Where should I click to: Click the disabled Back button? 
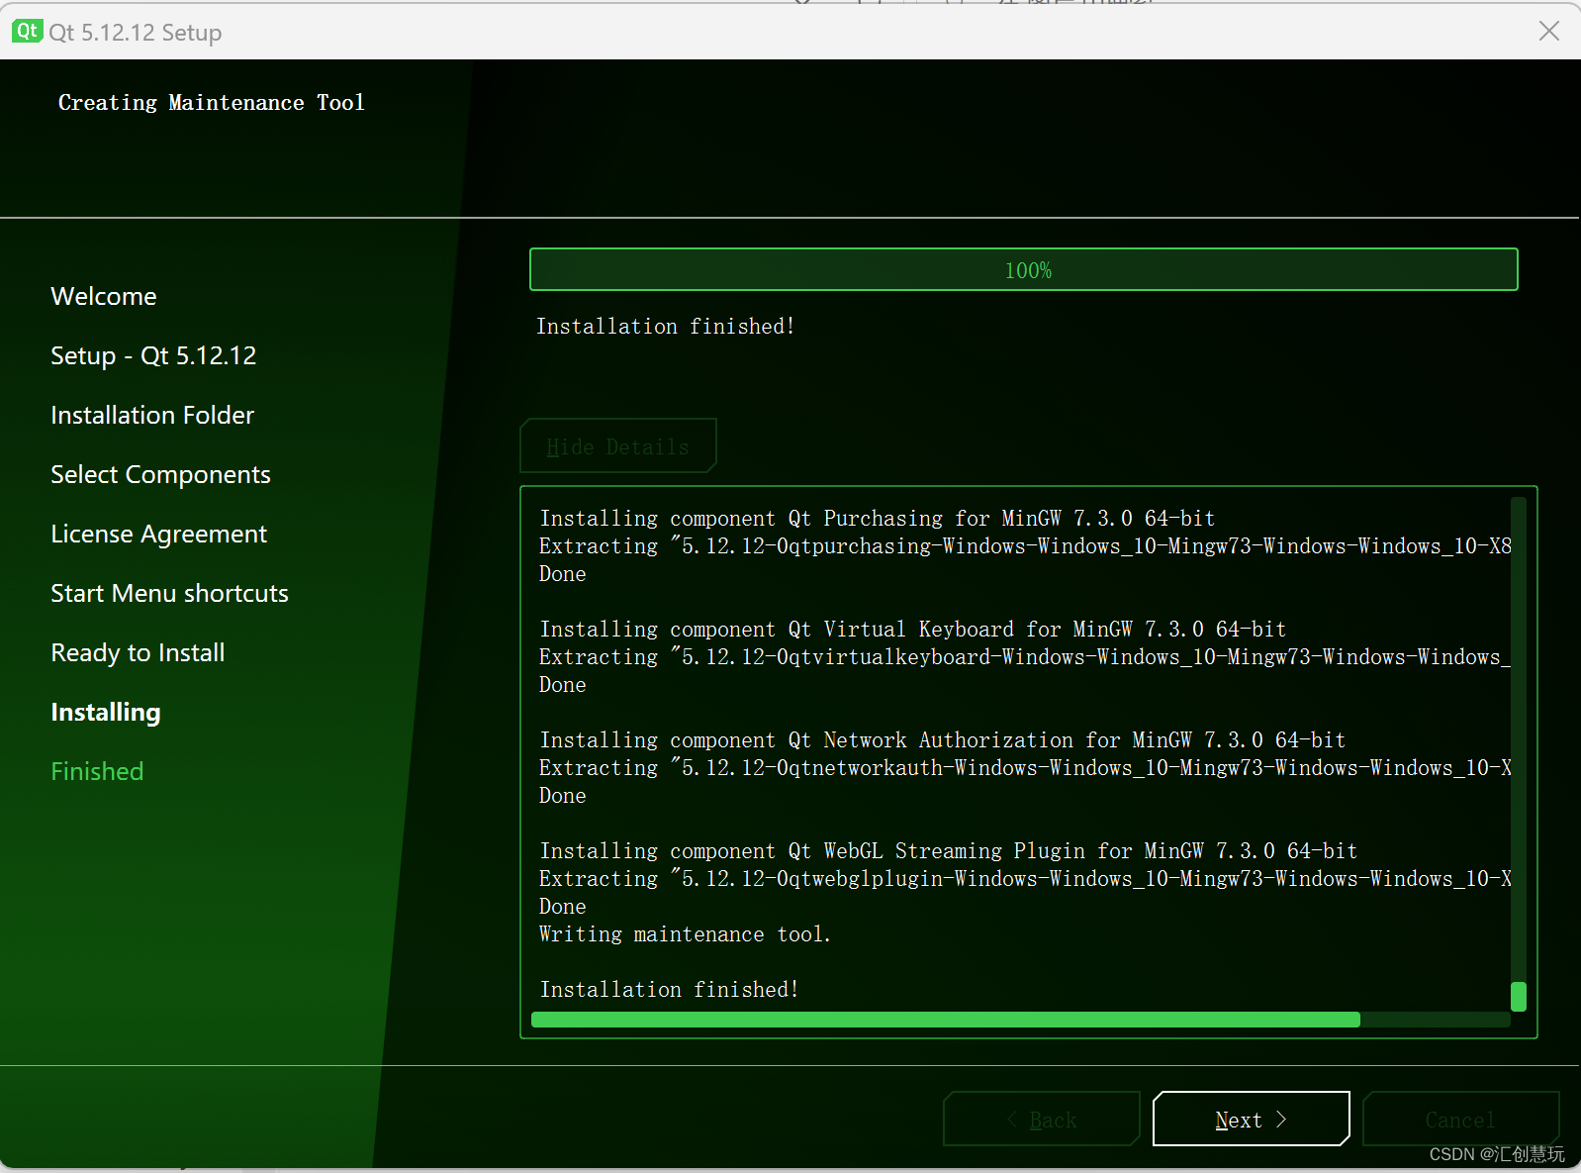coord(1042,1119)
